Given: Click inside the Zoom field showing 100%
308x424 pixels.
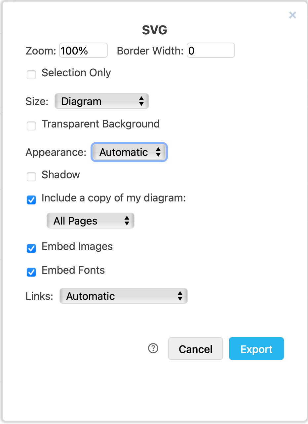Looking at the screenshot, I should (x=83, y=50).
